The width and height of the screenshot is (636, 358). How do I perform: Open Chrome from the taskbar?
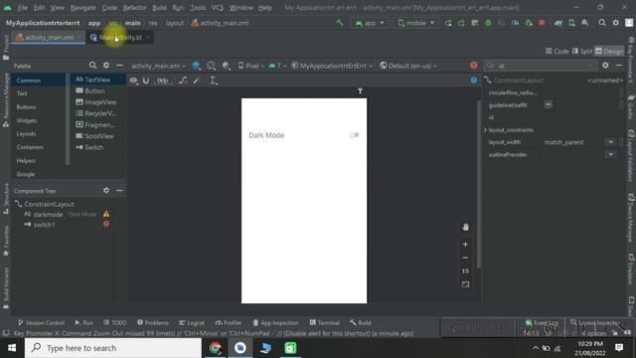pos(216,348)
